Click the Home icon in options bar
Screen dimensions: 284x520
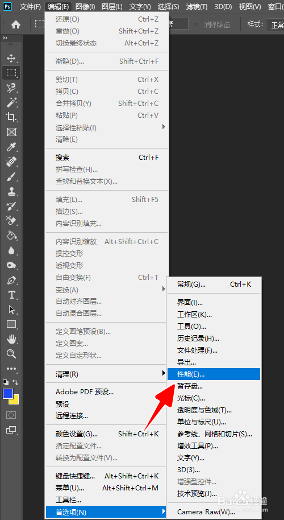[x=16, y=24]
